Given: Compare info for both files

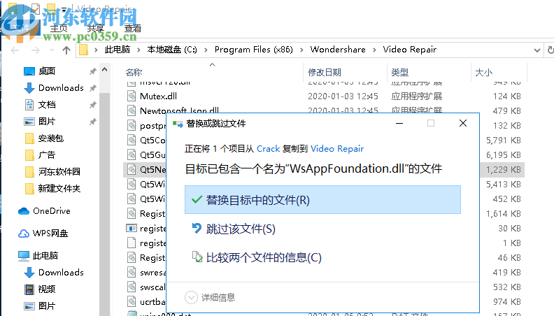Looking at the screenshot, I should pos(257,257).
